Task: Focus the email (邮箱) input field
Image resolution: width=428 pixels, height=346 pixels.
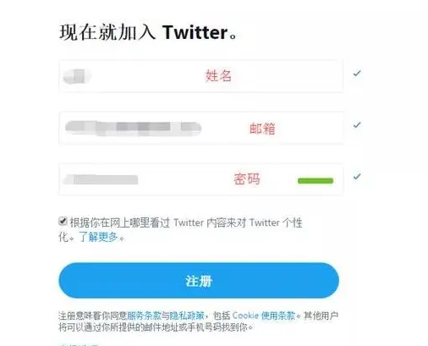Action: point(201,128)
